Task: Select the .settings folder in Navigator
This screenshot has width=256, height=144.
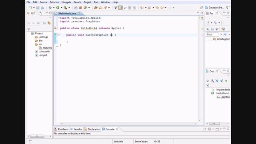Action: tap(42, 37)
